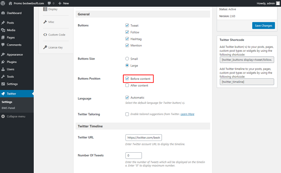Select Large buttons size radio
The height and width of the screenshot is (173, 281).
pos(127,65)
